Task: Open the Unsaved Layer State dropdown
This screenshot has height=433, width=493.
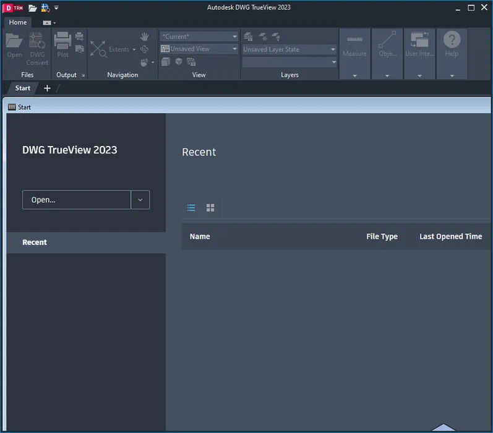Action: 289,49
